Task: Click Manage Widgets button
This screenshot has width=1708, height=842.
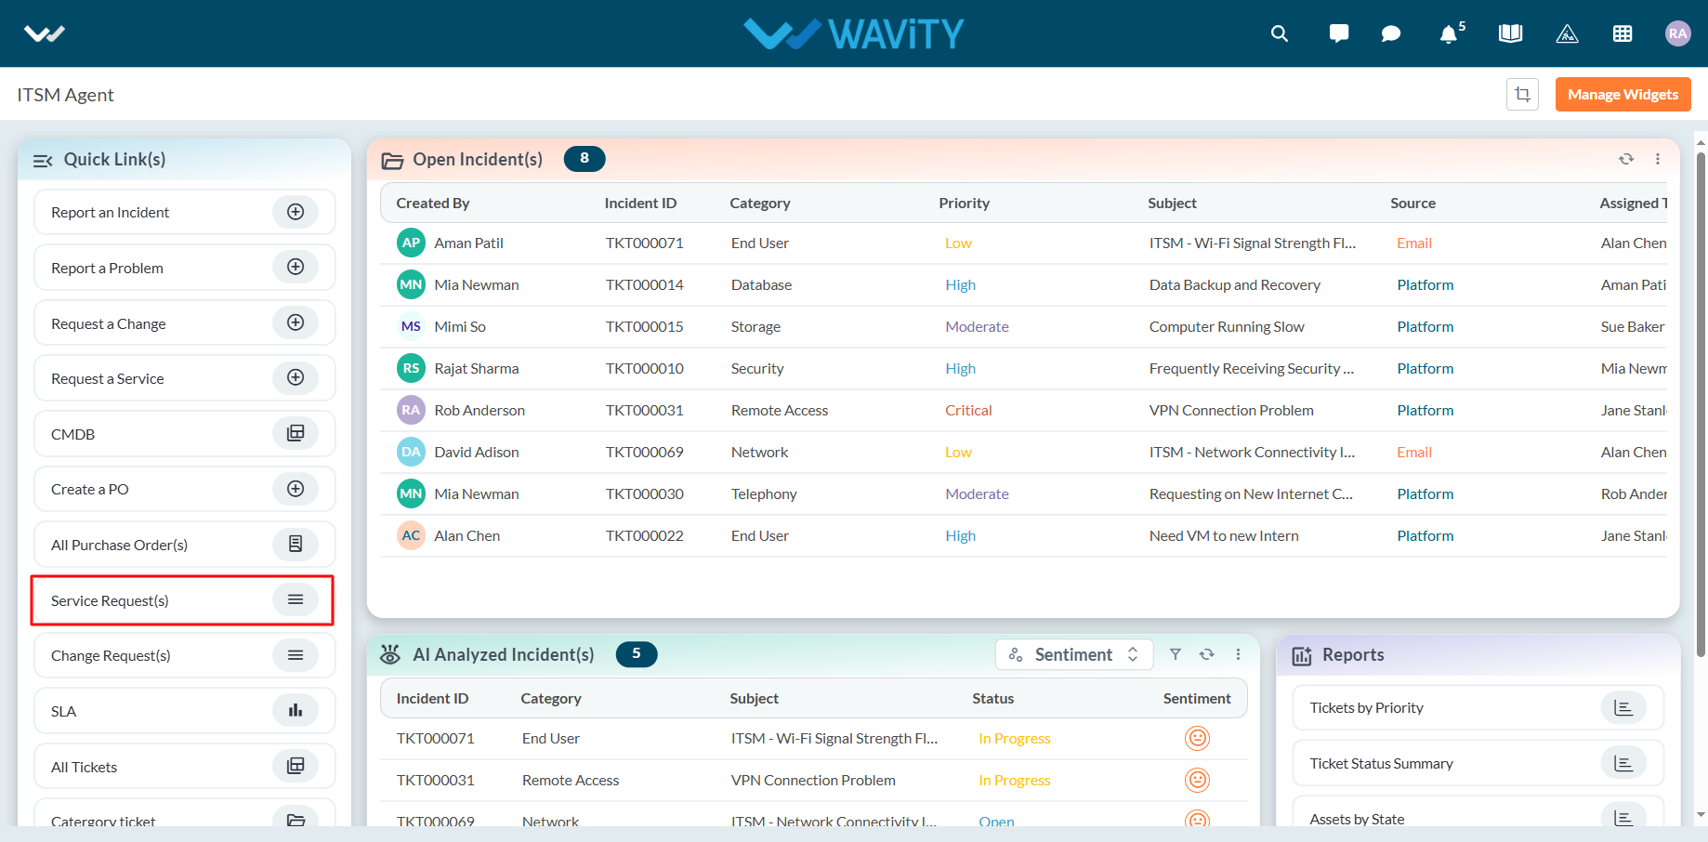Action: pyautogui.click(x=1623, y=94)
